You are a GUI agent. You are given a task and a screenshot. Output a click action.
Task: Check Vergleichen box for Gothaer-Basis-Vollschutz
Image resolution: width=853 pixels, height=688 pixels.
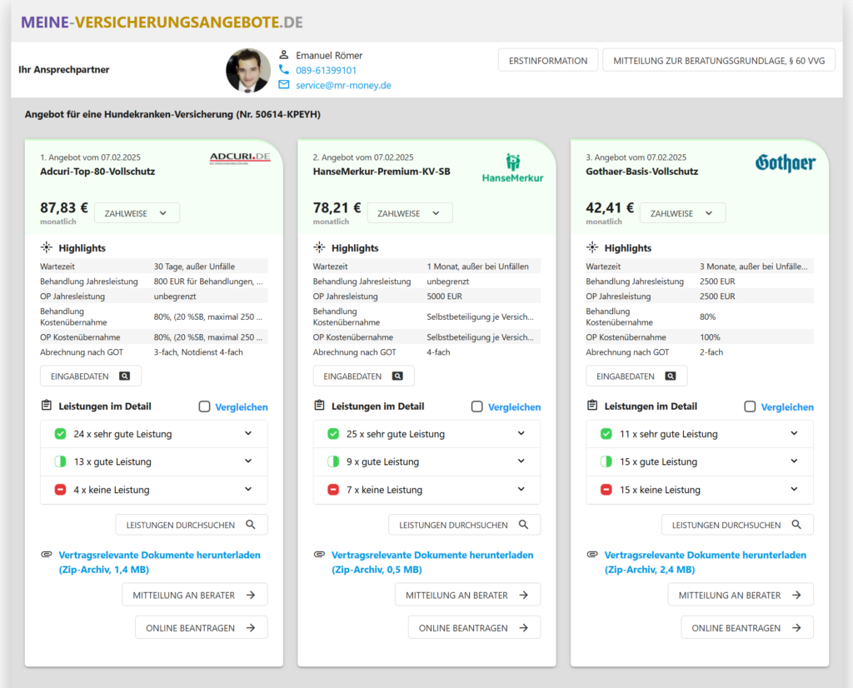750,406
